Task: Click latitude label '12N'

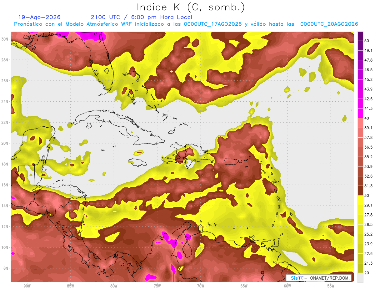Action: click(x=5, y=226)
